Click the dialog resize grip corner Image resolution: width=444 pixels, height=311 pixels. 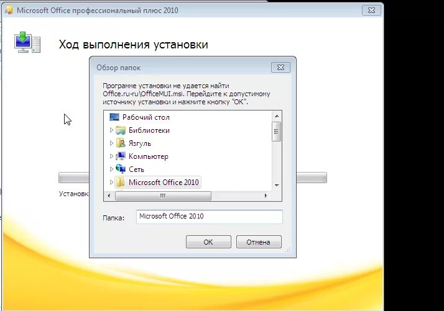pos(288,250)
